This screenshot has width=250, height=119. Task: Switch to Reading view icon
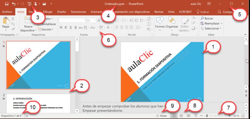(x=188, y=116)
